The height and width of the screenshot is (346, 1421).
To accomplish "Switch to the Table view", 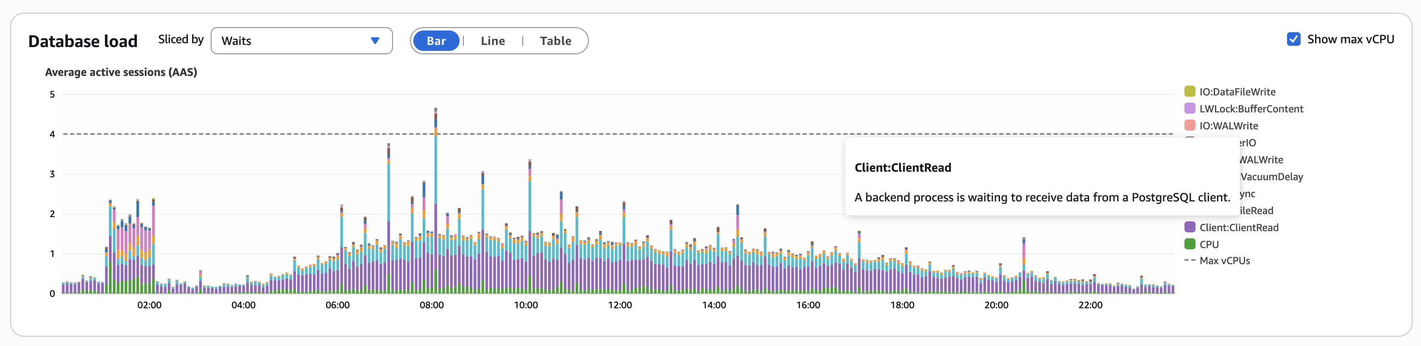I will coord(555,41).
